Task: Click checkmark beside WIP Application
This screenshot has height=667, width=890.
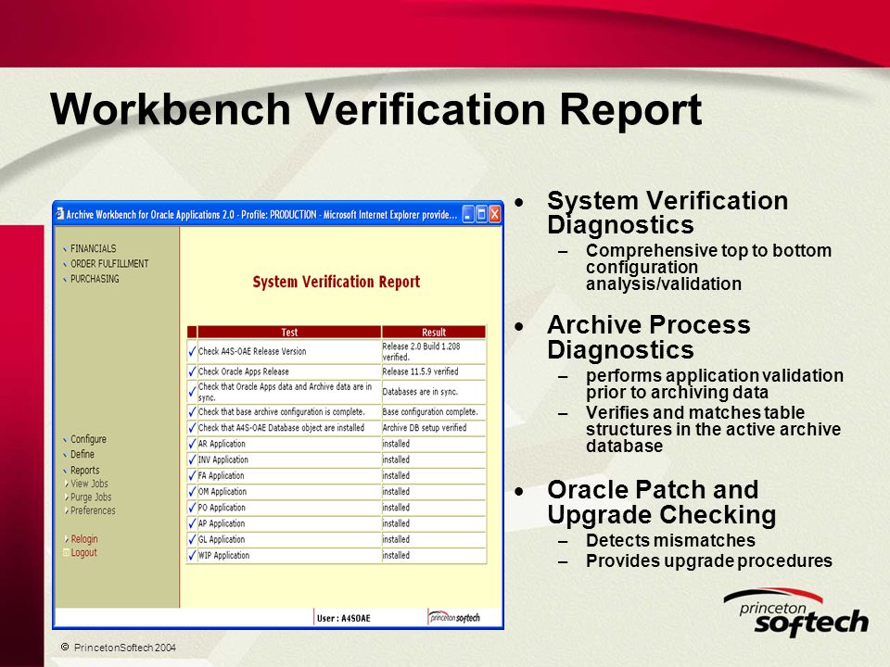Action: click(x=192, y=555)
